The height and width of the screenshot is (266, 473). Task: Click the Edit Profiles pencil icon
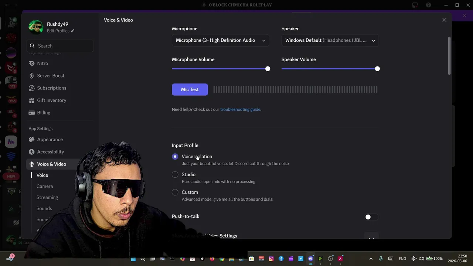click(72, 31)
